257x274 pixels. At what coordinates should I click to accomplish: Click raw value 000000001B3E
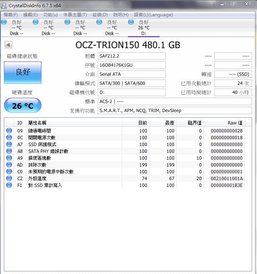pyautogui.click(x=227, y=185)
